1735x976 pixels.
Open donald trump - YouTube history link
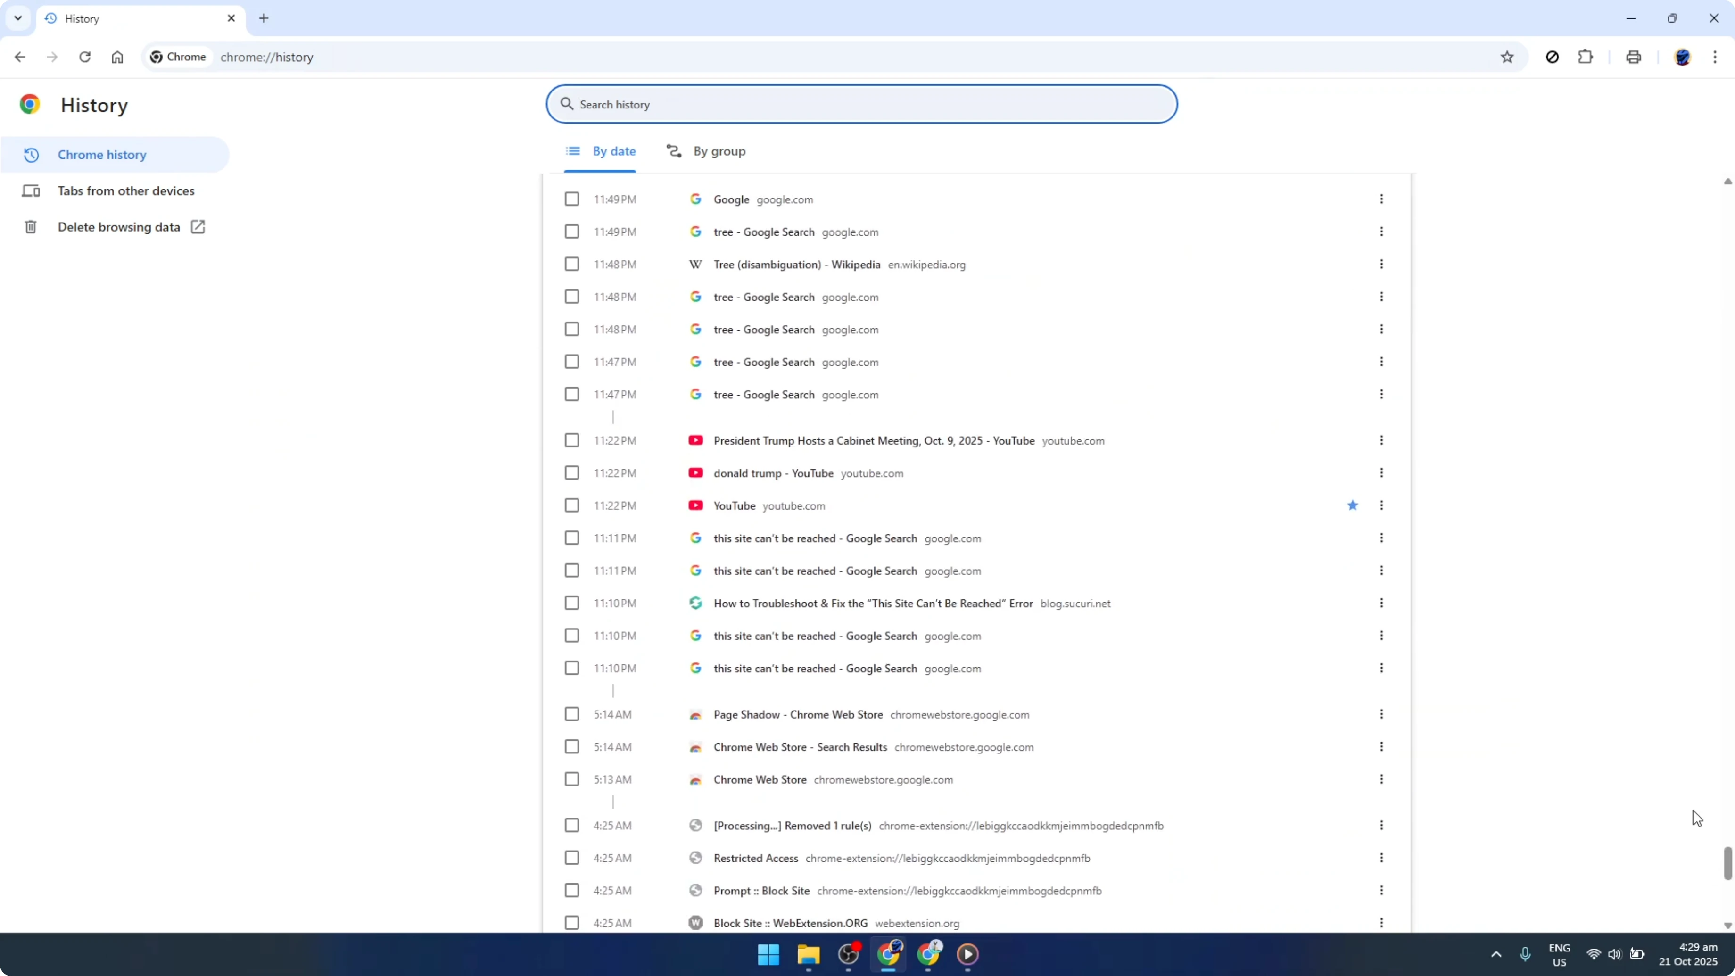point(773,473)
